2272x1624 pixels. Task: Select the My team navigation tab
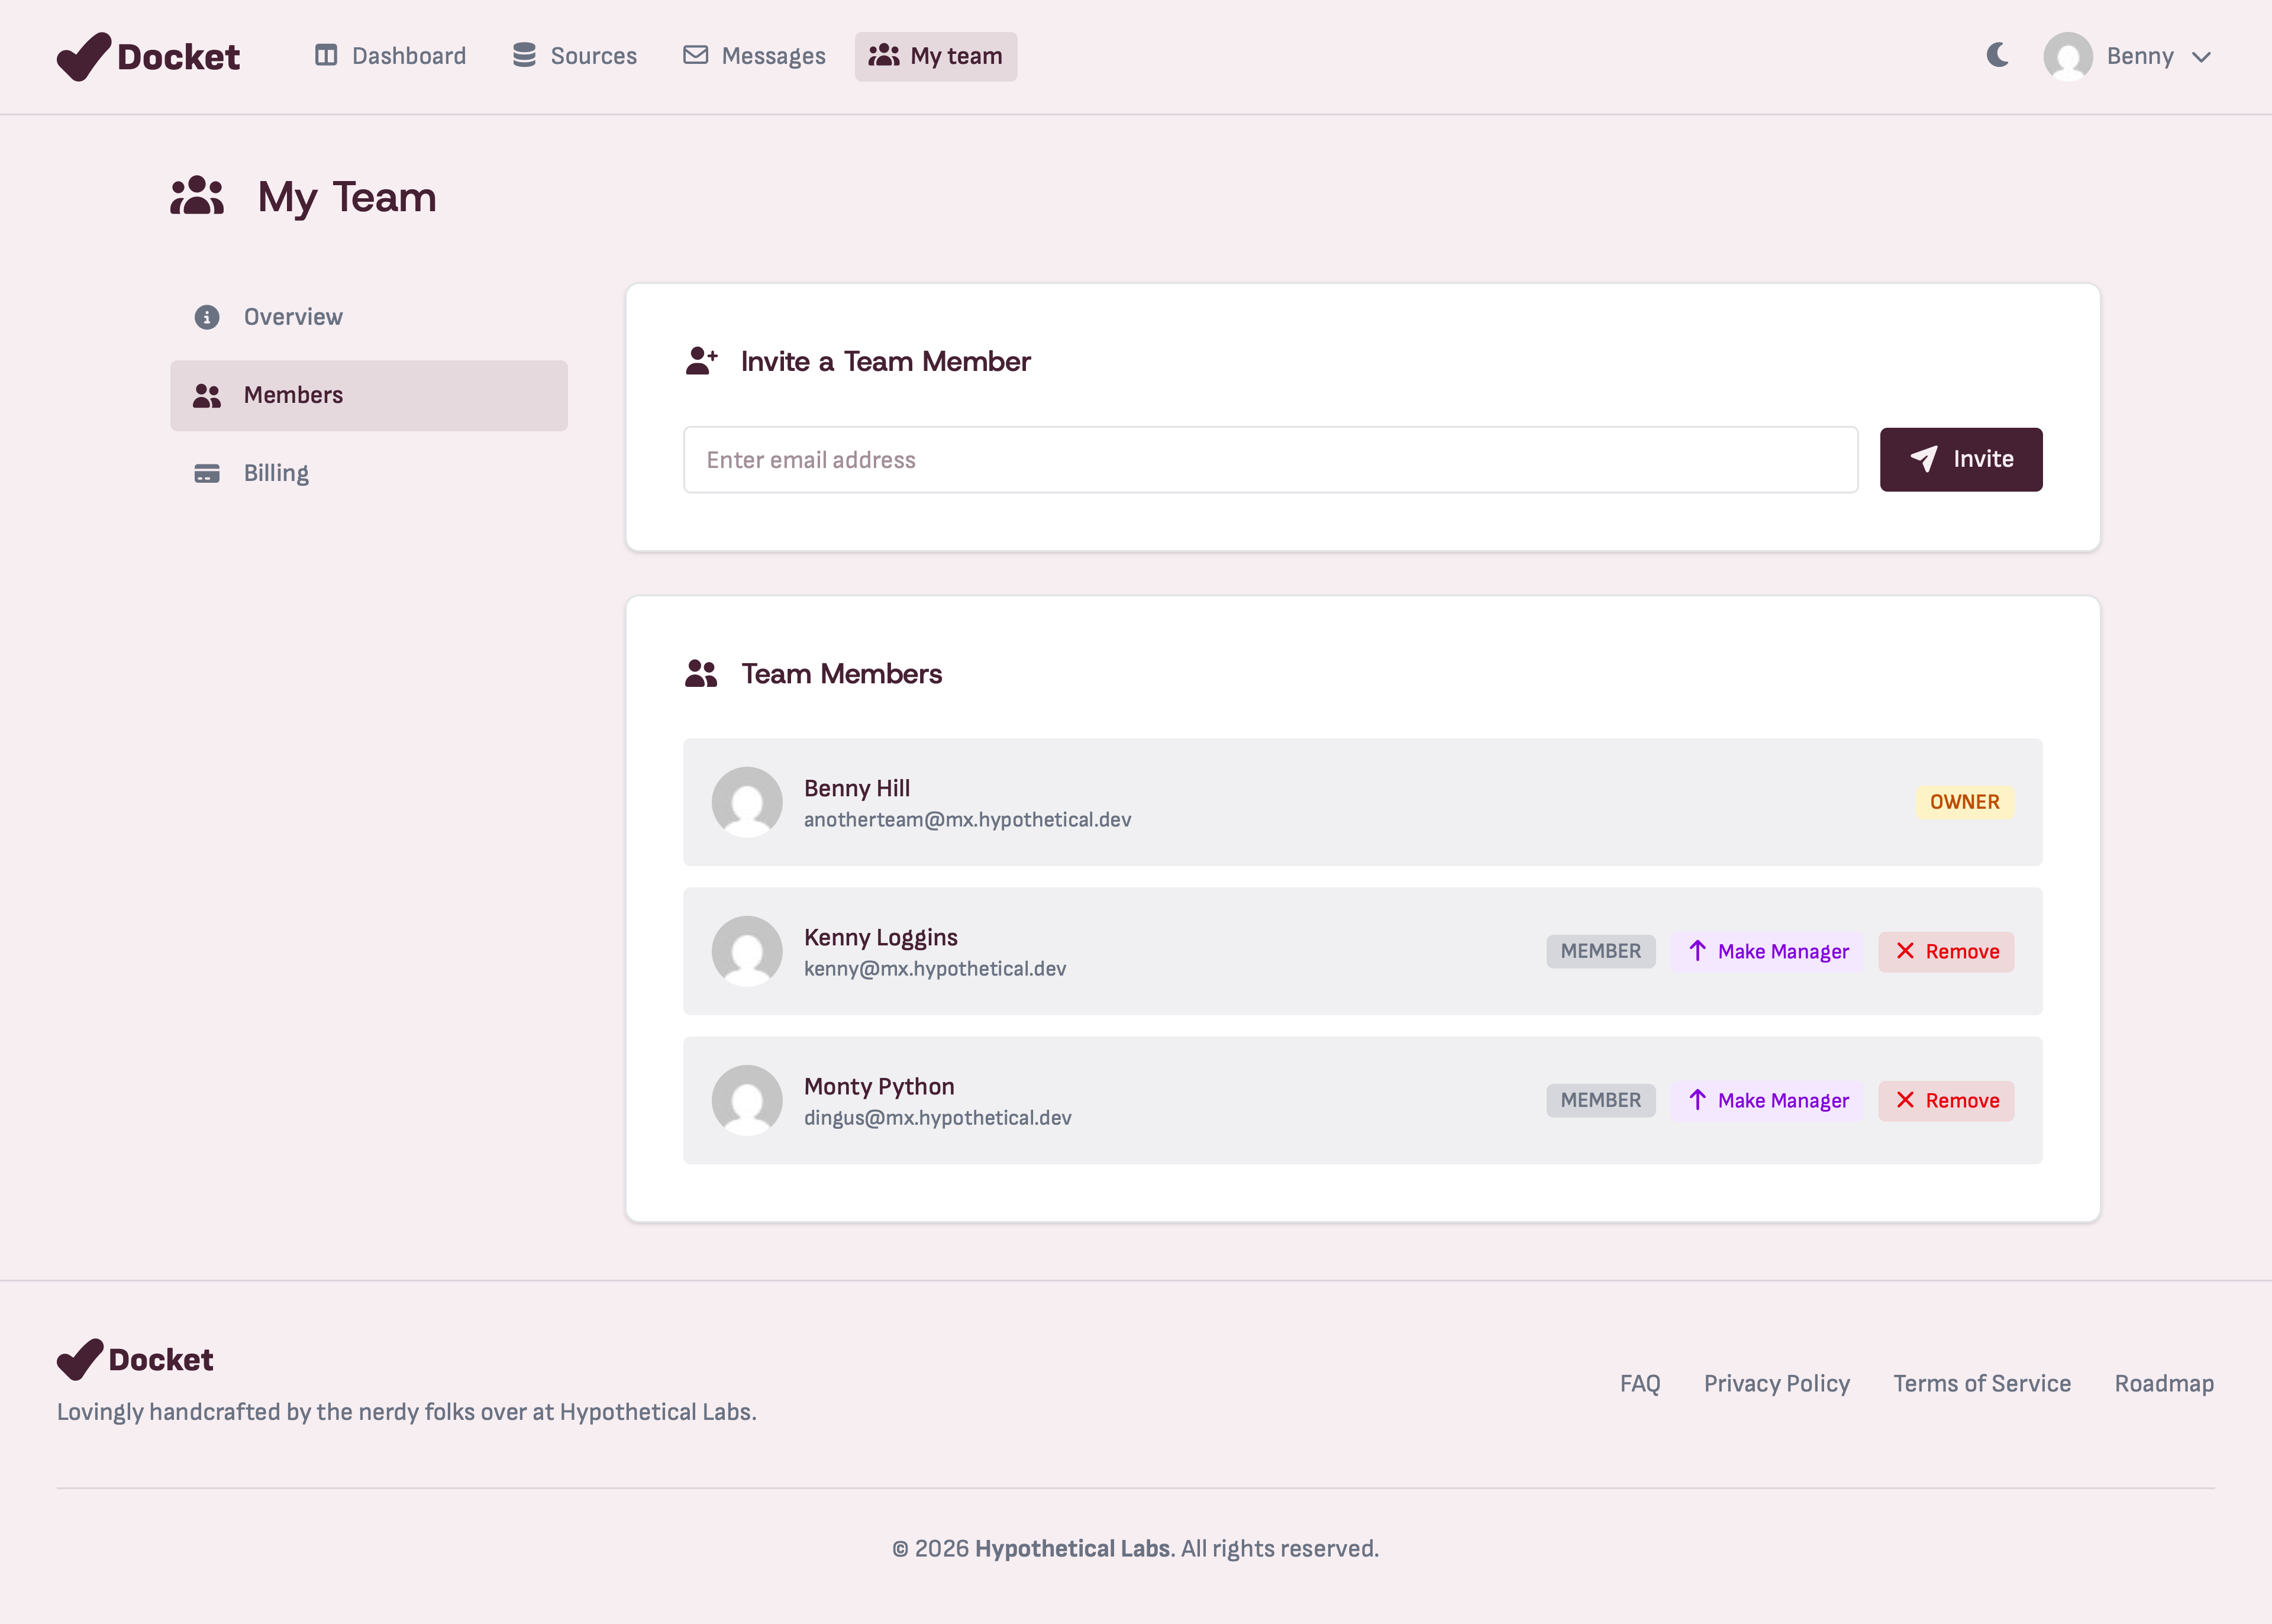pos(935,56)
